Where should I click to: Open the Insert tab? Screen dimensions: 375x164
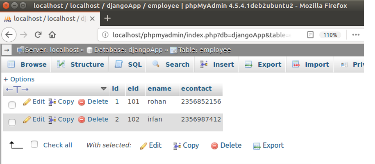tap(217, 65)
